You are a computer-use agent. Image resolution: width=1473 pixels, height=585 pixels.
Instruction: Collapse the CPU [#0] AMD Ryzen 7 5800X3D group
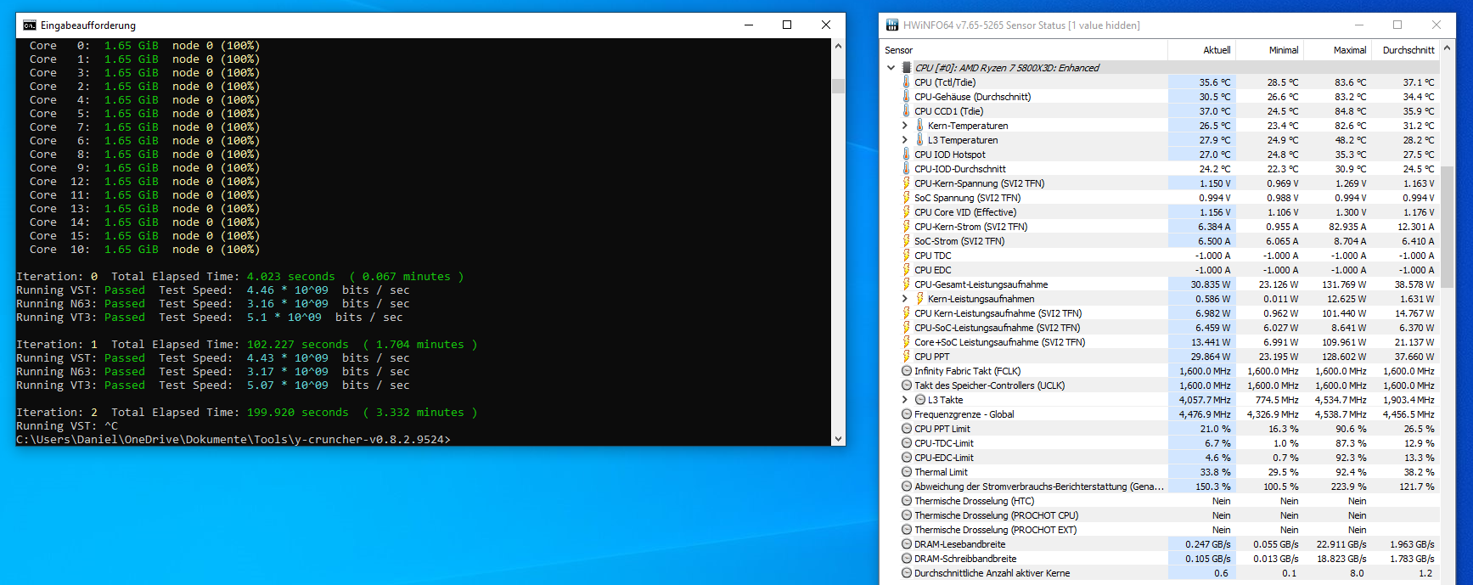(x=891, y=68)
